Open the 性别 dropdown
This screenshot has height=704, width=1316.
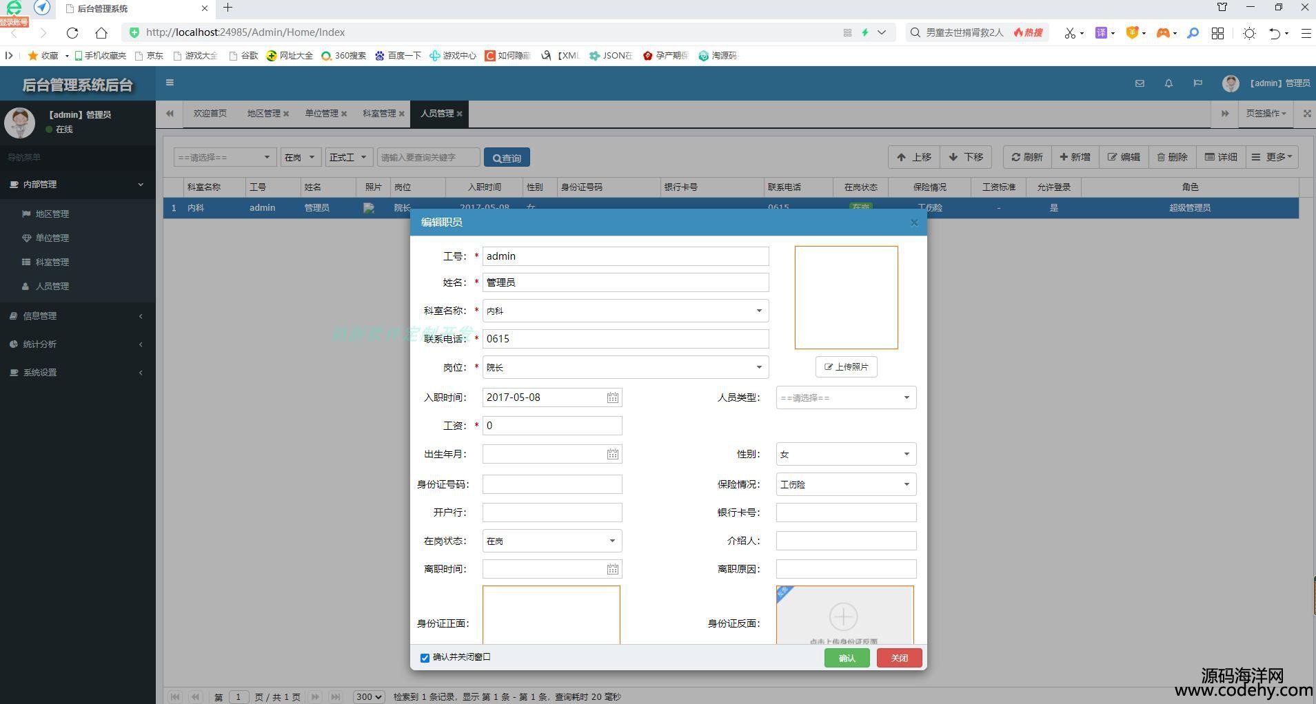[906, 454]
